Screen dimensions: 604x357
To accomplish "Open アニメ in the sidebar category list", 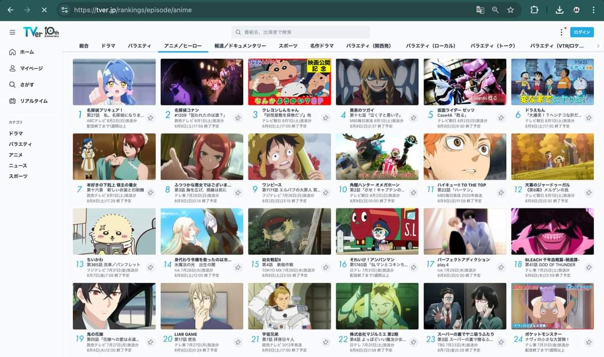I will 16,155.
